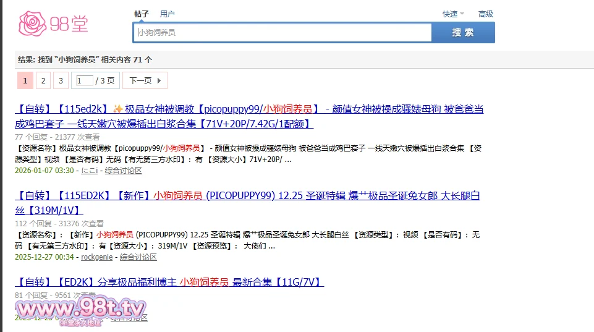Image resolution: width=594 pixels, height=332 pixels.
Task: Focus the search keyword input field
Action: click(x=282, y=32)
